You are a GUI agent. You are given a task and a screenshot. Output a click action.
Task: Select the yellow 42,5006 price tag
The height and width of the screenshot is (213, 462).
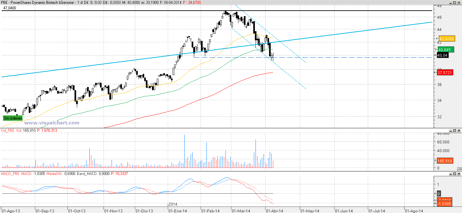coord(447,38)
